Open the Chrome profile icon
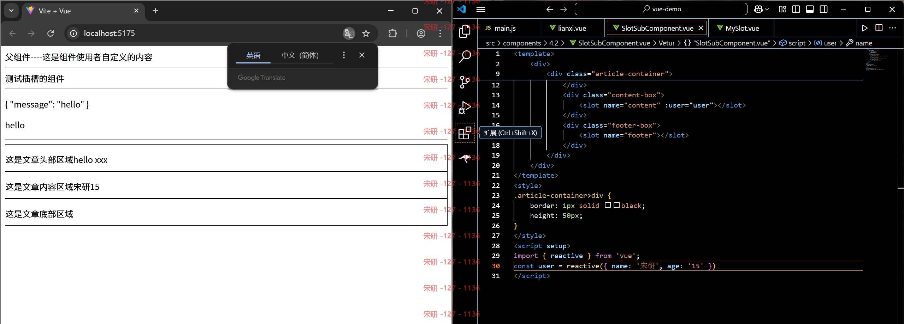The width and height of the screenshot is (904, 324). (x=421, y=33)
